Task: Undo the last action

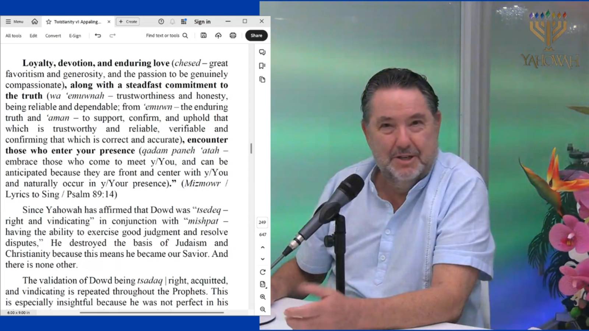Action: tap(98, 35)
